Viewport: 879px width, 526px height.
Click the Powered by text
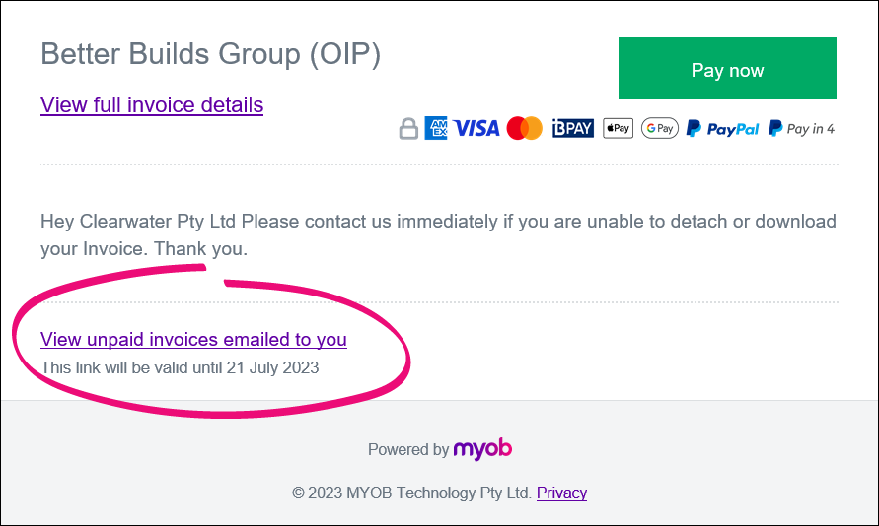[x=407, y=450]
